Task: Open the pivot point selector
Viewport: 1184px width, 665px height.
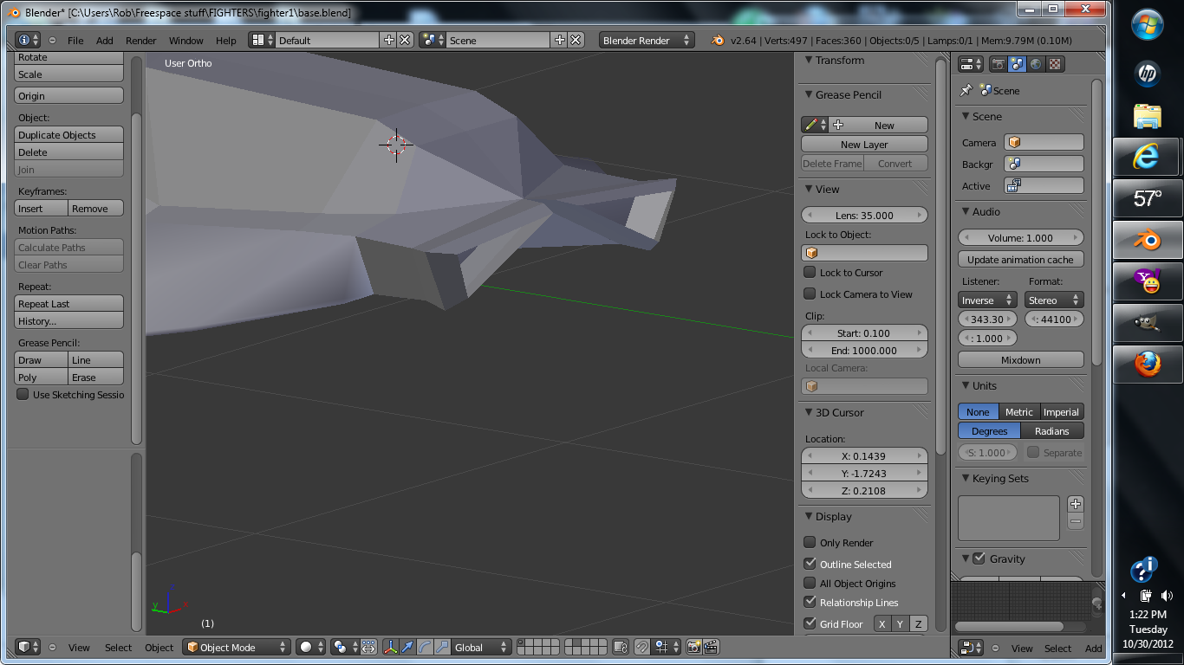Action: point(344,647)
